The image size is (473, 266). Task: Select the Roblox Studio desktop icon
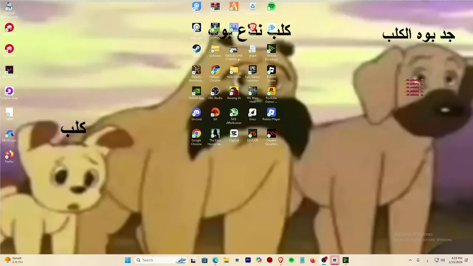pos(271,74)
